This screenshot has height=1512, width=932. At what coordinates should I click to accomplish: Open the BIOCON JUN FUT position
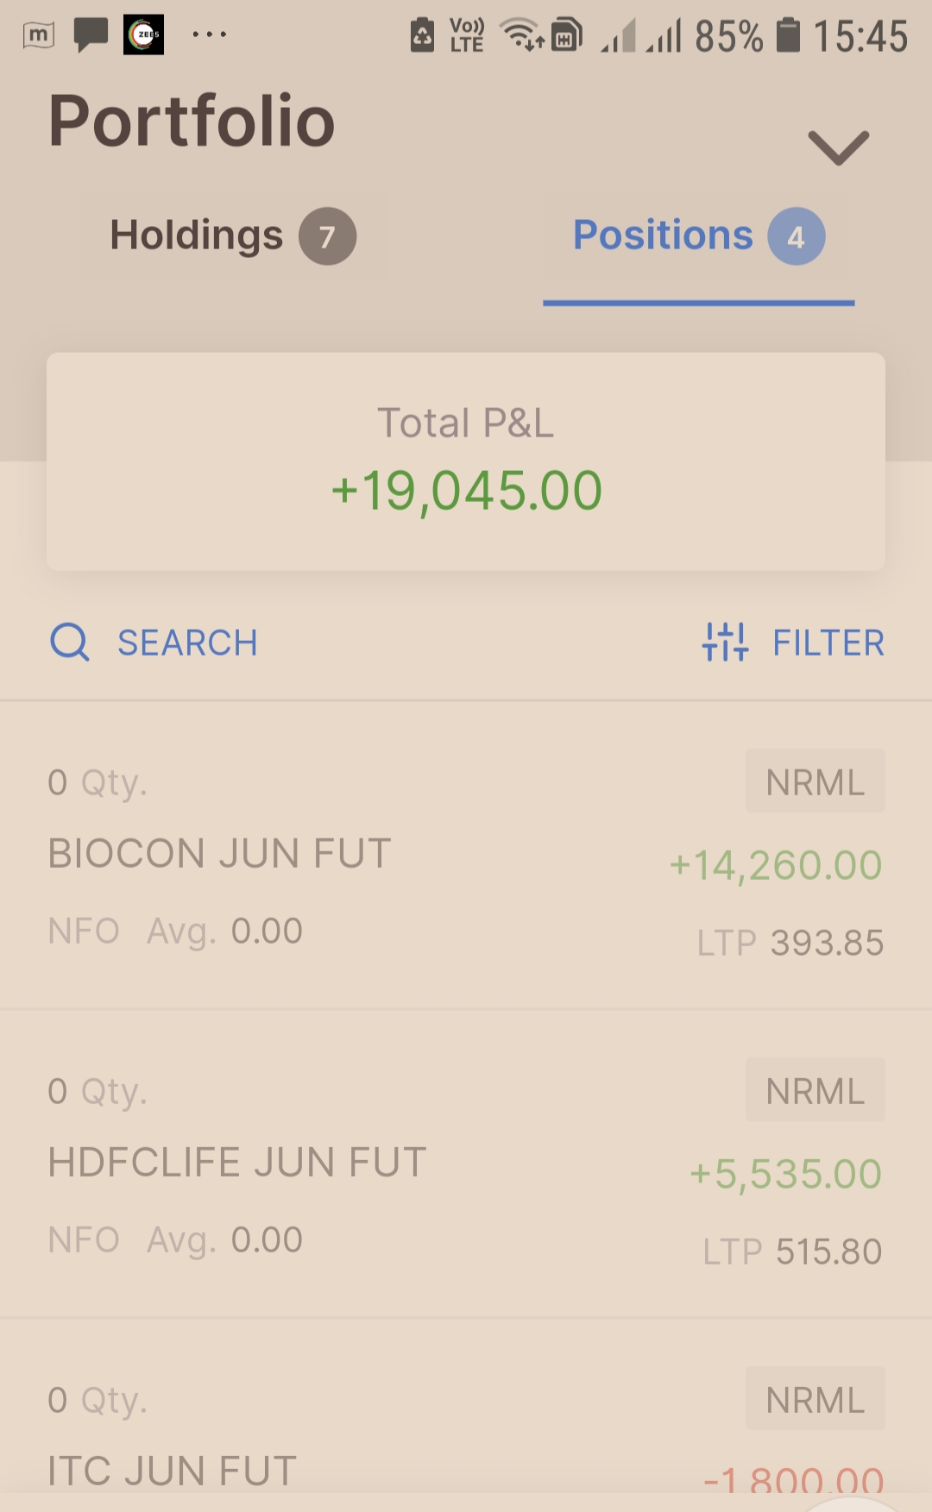220,854
